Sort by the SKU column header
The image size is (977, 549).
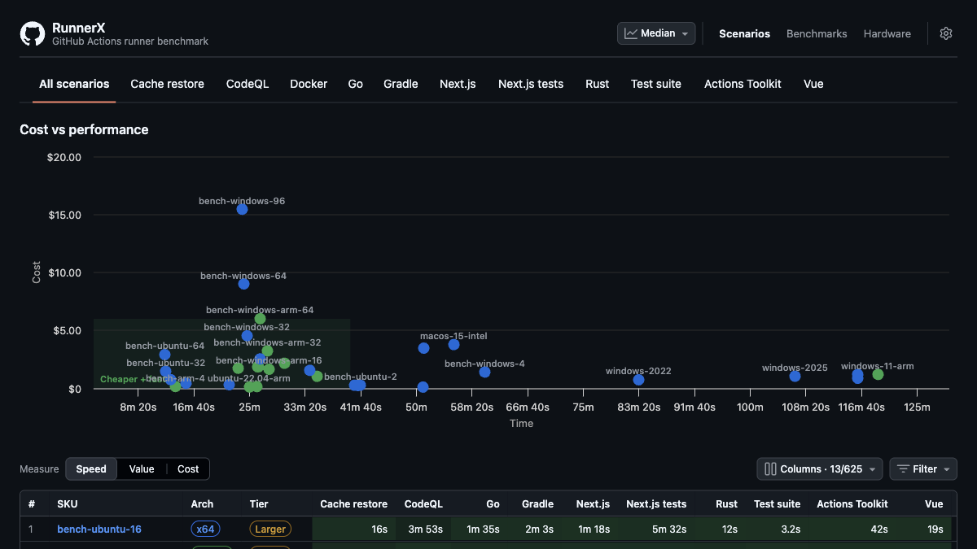pyautogui.click(x=68, y=504)
